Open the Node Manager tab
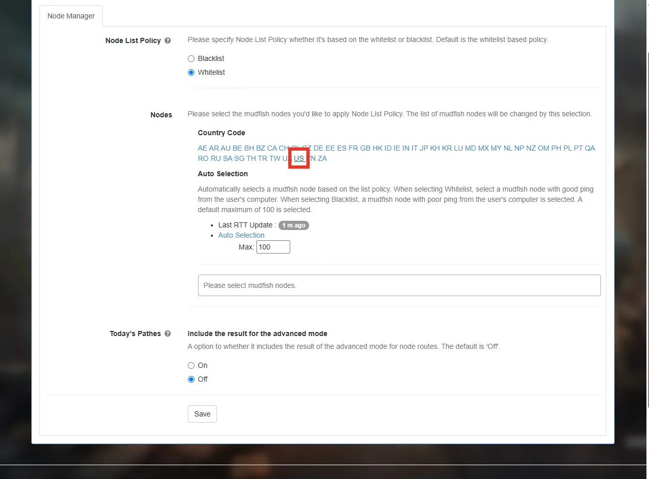Viewport: 649px width, 479px height. tap(71, 16)
